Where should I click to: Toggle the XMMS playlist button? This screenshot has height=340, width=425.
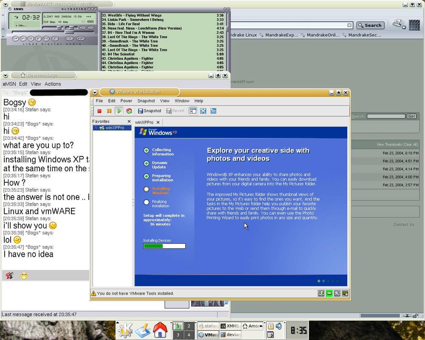coord(91,28)
